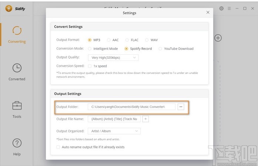Screen dimensions: 258x166
Task: Open the Tools toolbox icon
Action: point(17,105)
